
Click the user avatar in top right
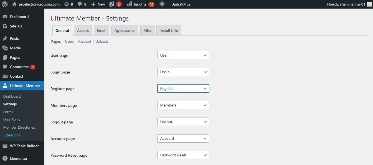tap(369, 4)
